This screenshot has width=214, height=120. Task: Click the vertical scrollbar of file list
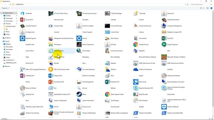[213, 59]
